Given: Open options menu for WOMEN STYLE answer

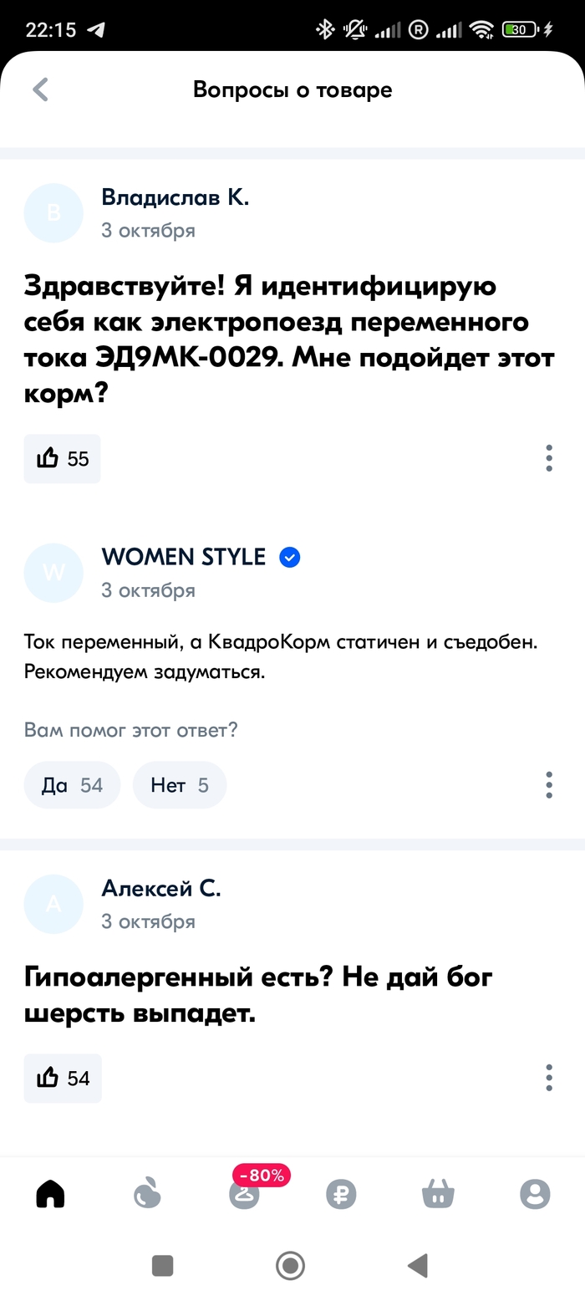Looking at the screenshot, I should pos(549,785).
